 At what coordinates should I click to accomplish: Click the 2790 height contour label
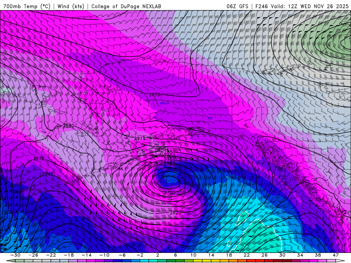(169, 160)
